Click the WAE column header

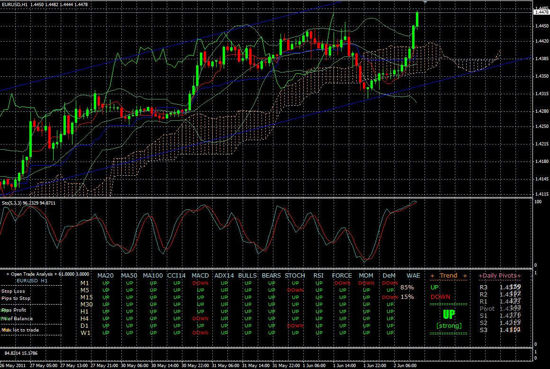pyautogui.click(x=413, y=276)
